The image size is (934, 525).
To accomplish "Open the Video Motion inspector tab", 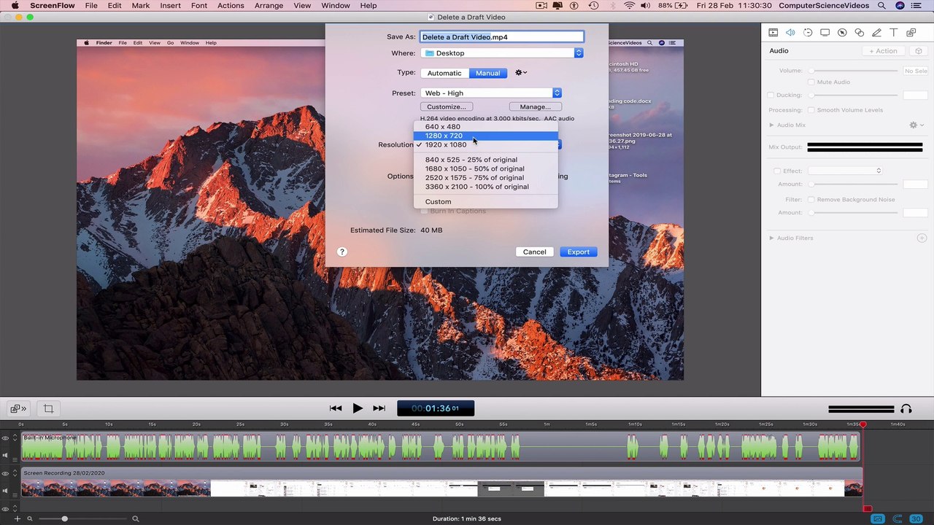I will 808,33.
